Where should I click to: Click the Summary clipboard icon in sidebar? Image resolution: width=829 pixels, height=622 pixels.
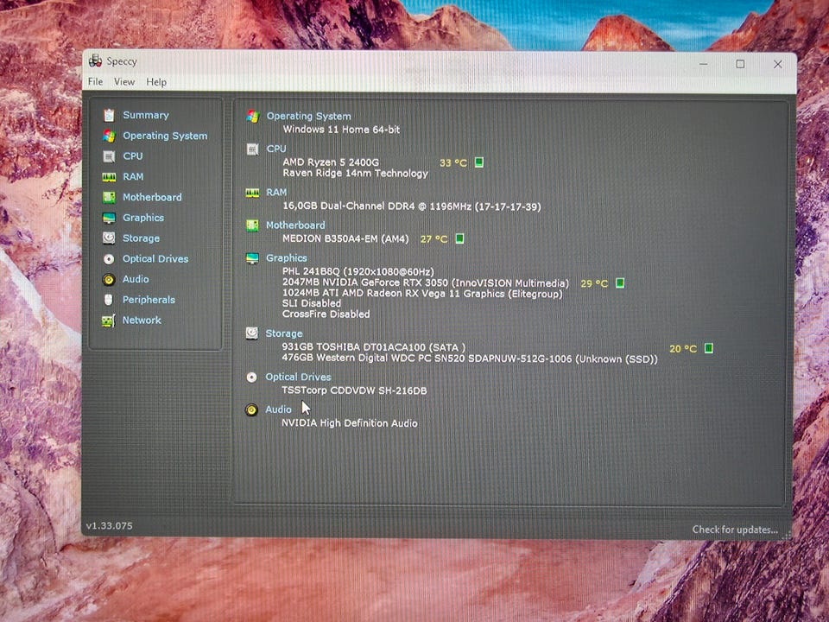pos(109,115)
